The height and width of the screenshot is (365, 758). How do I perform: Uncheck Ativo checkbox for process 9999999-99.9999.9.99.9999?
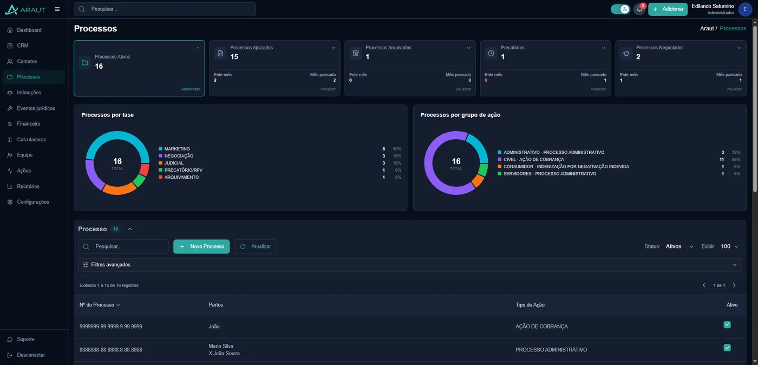[x=727, y=325]
